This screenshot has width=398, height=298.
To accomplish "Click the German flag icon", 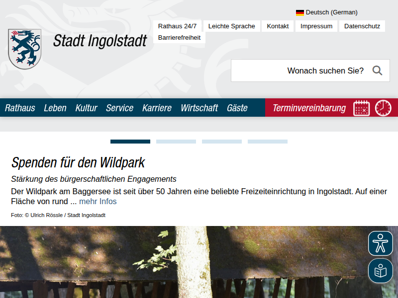I will (x=300, y=12).
